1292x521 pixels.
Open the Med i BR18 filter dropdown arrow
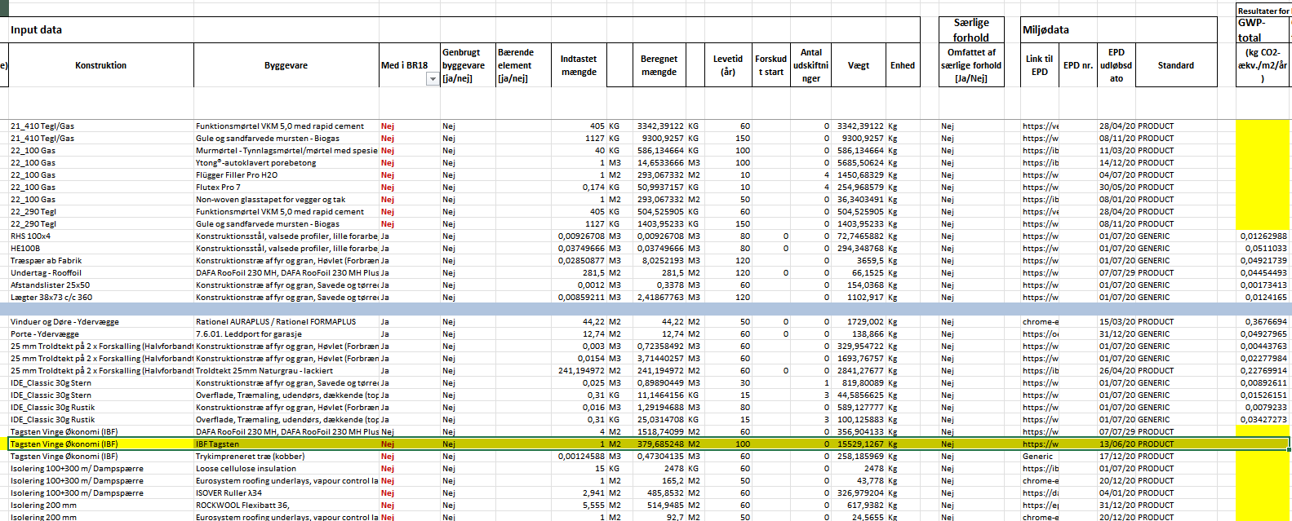pyautogui.click(x=433, y=79)
